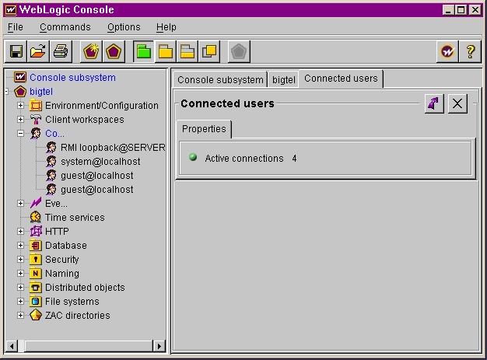
Task: Click the ZAC directories diamond icon
Action: click(x=36, y=316)
